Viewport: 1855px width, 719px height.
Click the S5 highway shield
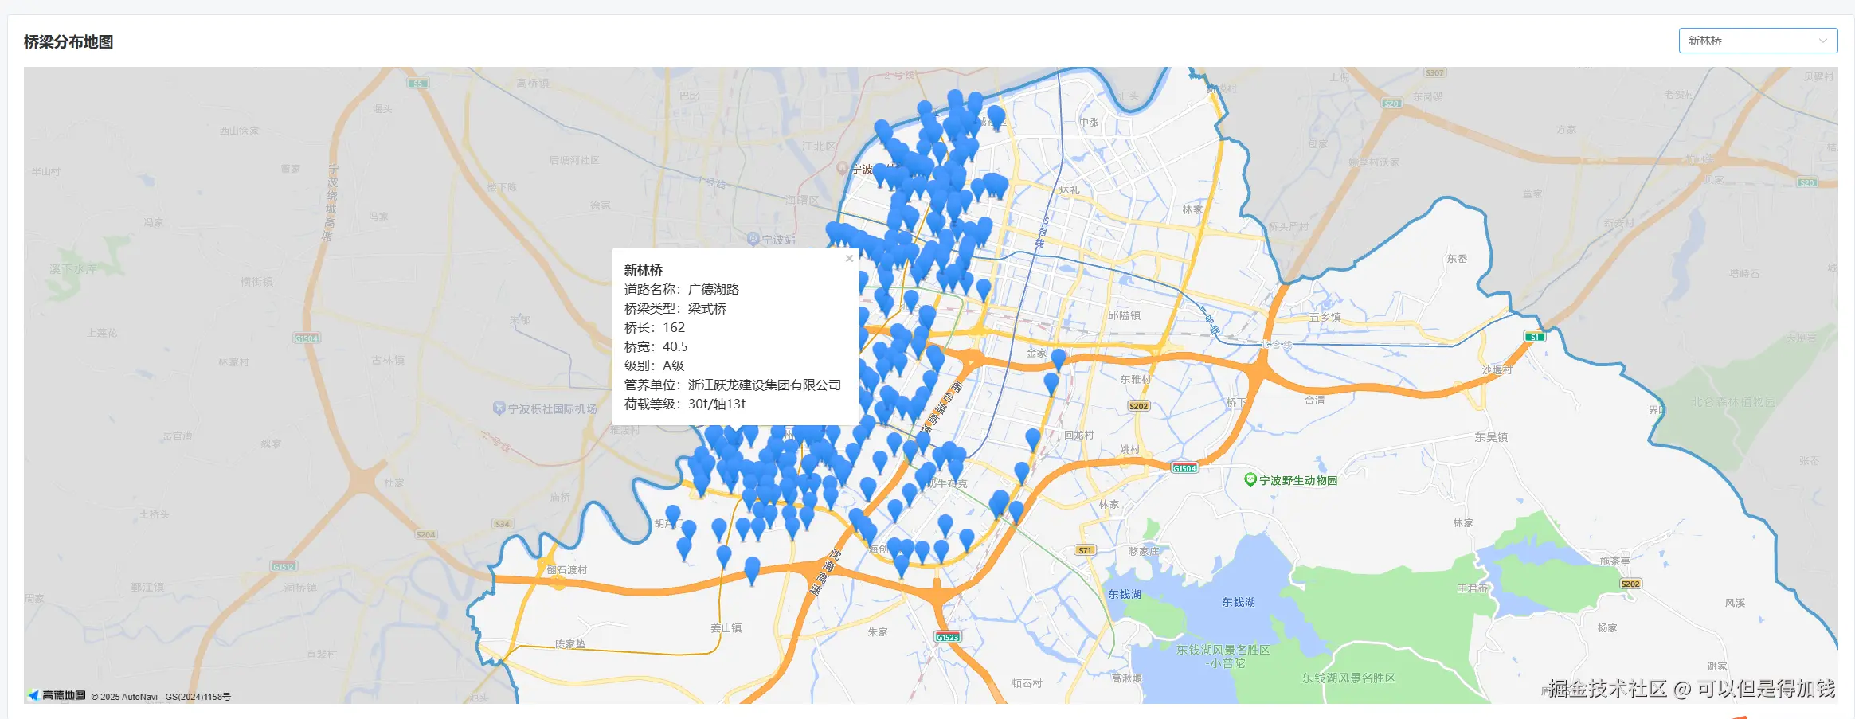point(418,83)
